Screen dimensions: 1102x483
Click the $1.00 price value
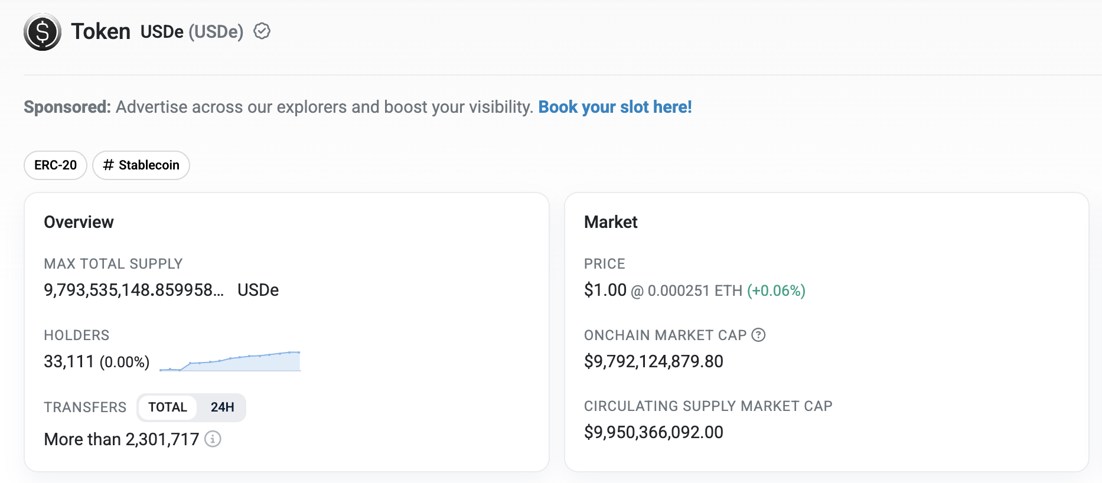pyautogui.click(x=605, y=290)
